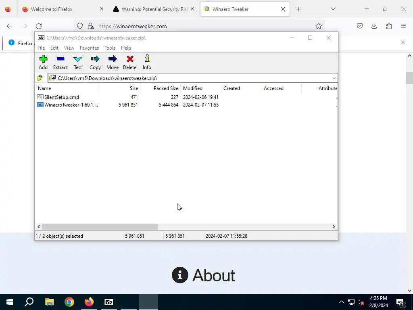This screenshot has height=310, width=413.
Task: Click the 7z icon in the 7-Zip title bar
Action: point(41,38)
